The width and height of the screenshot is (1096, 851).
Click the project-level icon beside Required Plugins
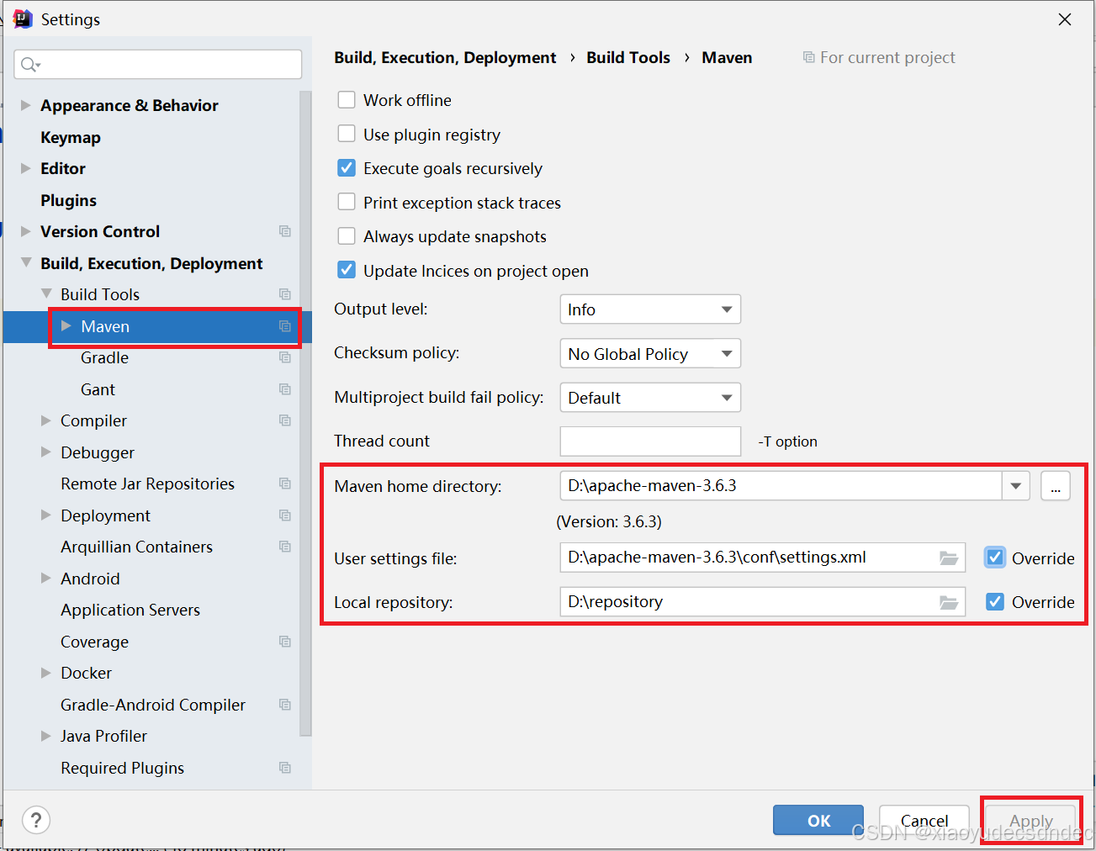click(285, 768)
